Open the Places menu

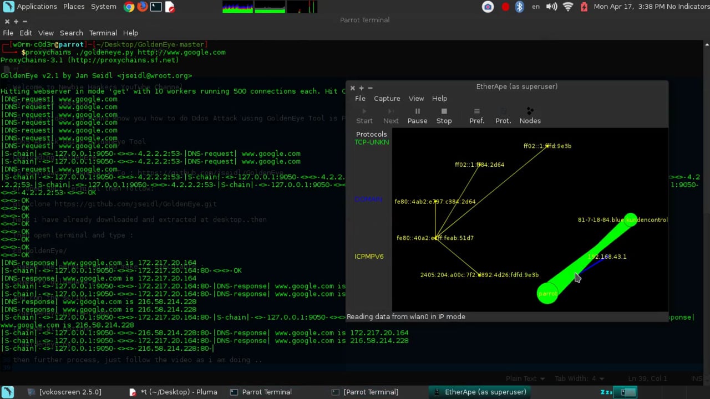(x=73, y=7)
